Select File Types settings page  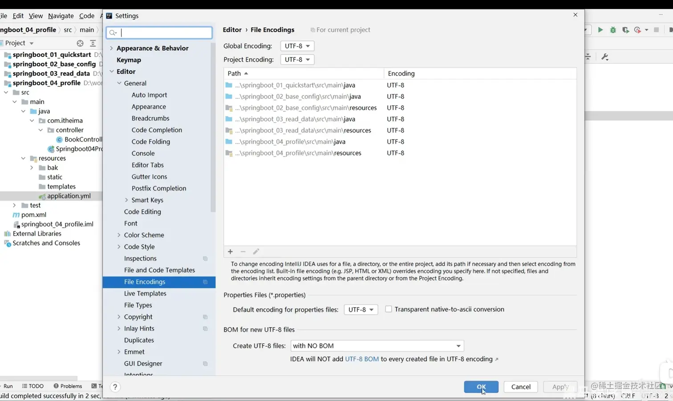pyautogui.click(x=138, y=305)
